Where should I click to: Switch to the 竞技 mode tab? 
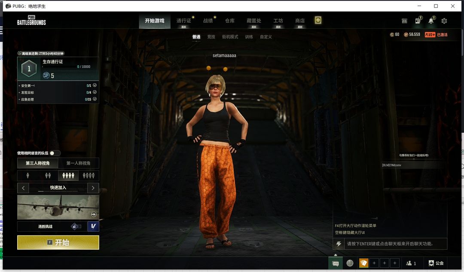pyautogui.click(x=211, y=37)
